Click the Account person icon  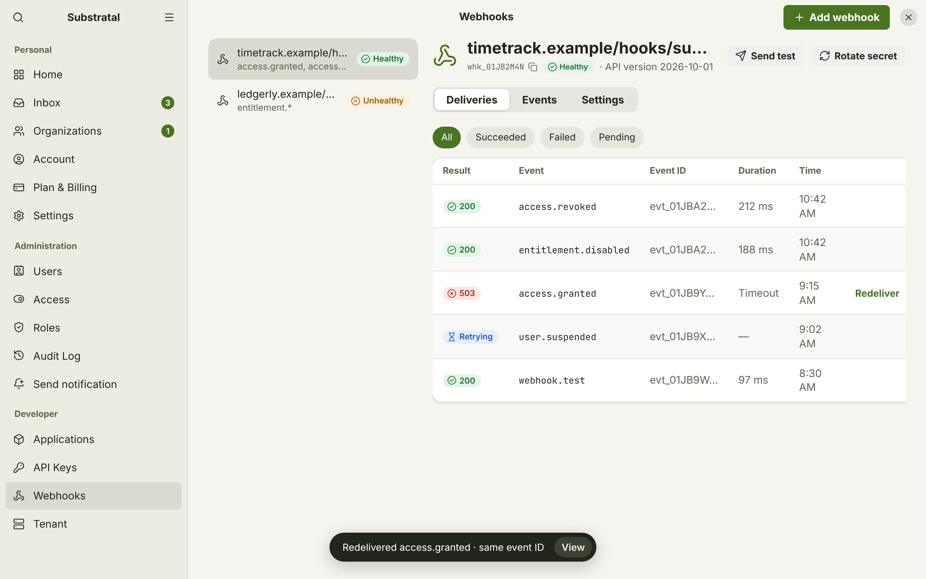[x=19, y=159]
